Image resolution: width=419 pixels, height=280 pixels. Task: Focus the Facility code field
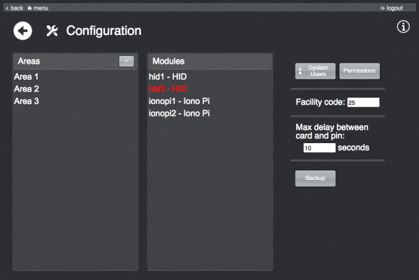pyautogui.click(x=363, y=103)
